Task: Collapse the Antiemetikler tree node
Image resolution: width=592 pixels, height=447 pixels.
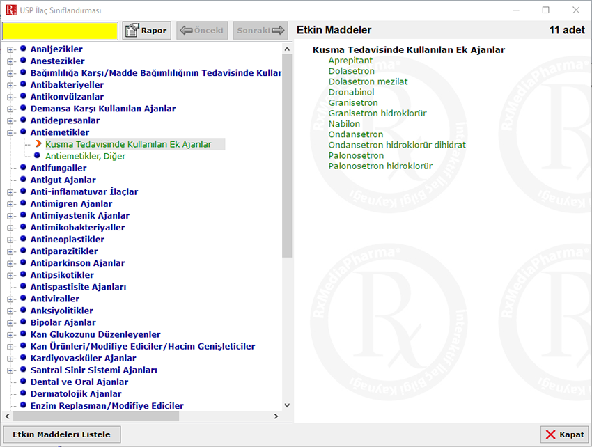Action: pyautogui.click(x=10, y=132)
